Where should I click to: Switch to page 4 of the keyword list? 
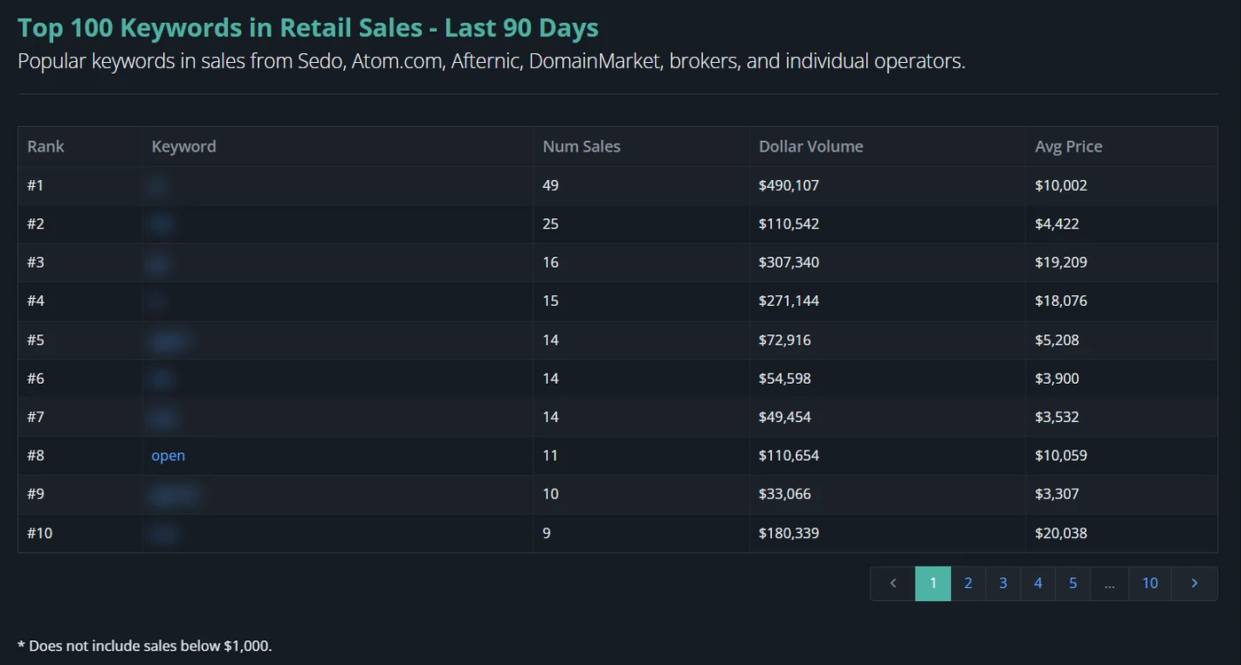click(1038, 583)
